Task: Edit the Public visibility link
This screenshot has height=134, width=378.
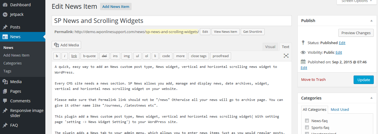Action: point(339,52)
